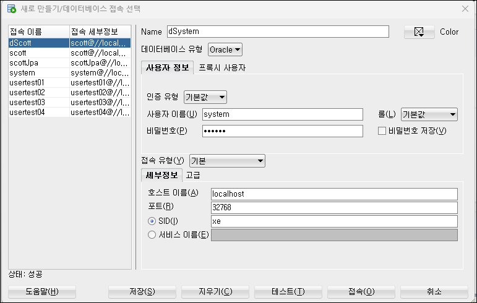This screenshot has width=477, height=303.
Task: Select the usertest04 connection row
Action: tap(70, 112)
